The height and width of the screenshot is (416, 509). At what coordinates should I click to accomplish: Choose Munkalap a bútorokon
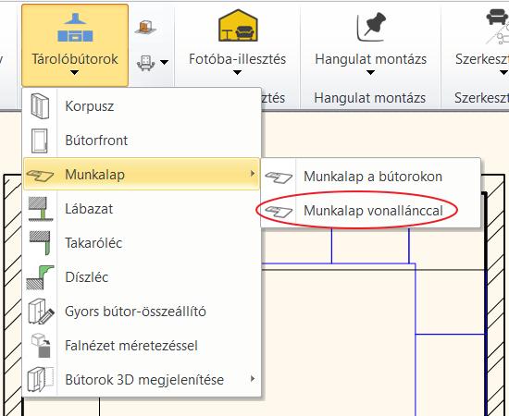point(370,177)
